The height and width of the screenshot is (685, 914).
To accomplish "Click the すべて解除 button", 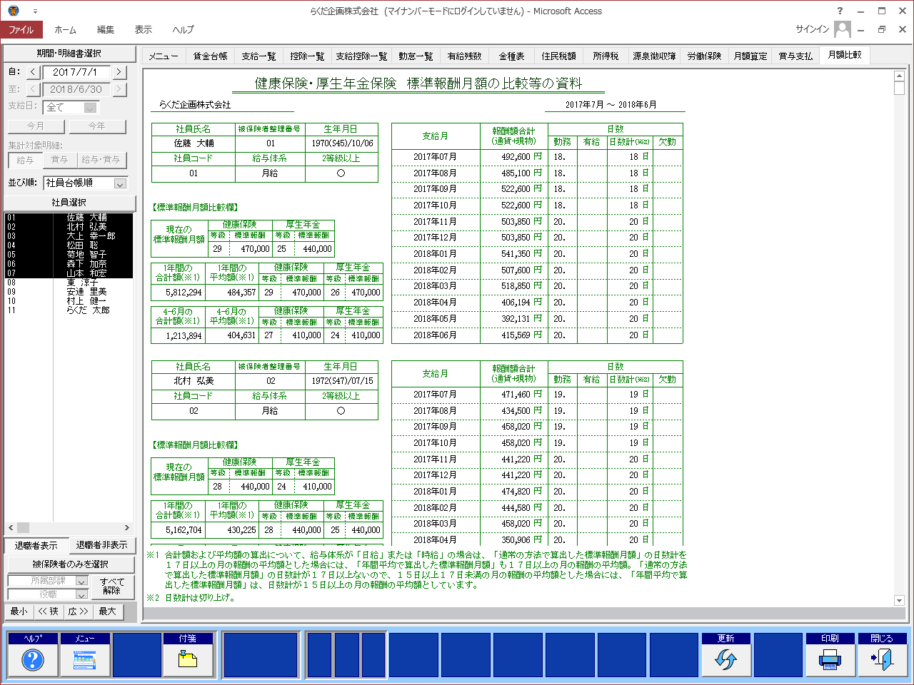I will [x=112, y=587].
